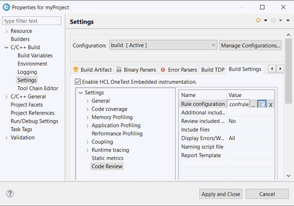Open the view menu dropdown arrow

288,21
